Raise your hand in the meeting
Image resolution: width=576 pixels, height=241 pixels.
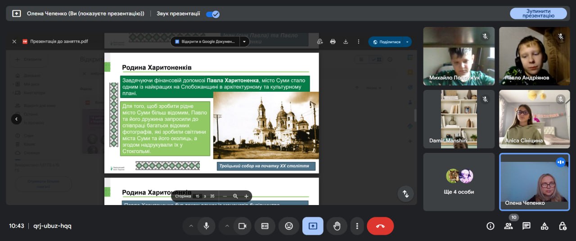[337, 226]
